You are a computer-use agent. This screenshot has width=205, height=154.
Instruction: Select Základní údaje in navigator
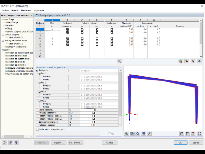pos(12,22)
